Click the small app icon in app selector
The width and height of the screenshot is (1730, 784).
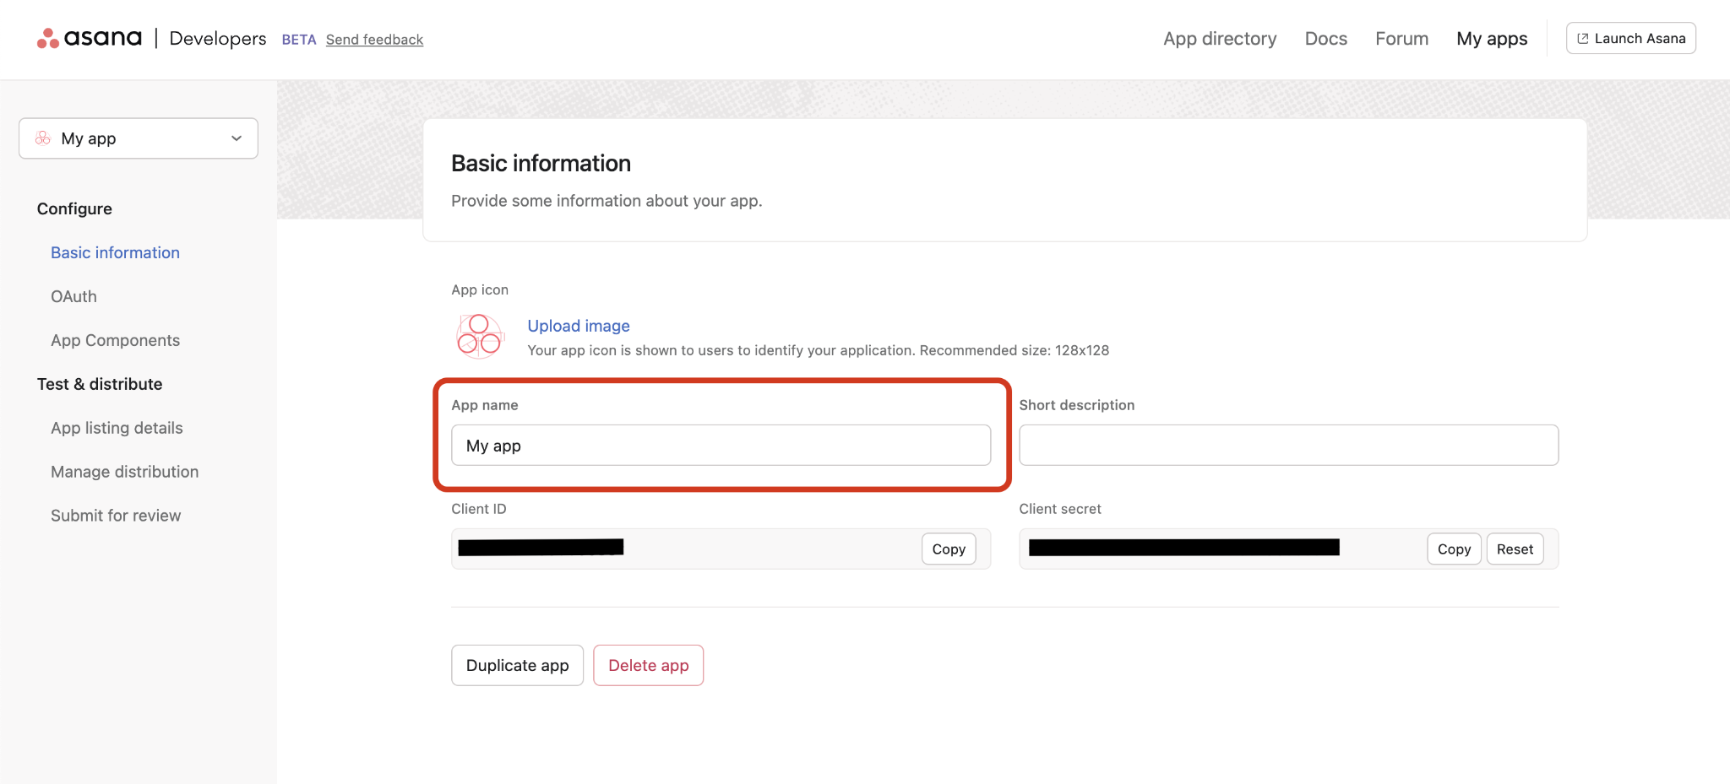43,138
